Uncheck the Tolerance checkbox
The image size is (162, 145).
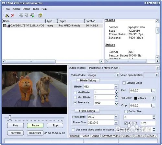pos(75,102)
